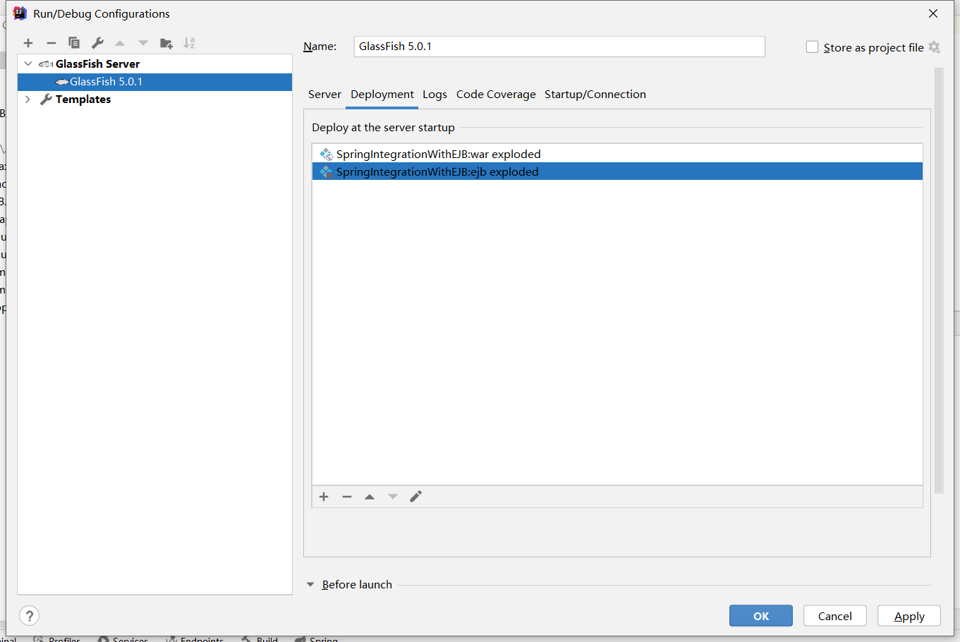Create new configuration folder

click(166, 43)
